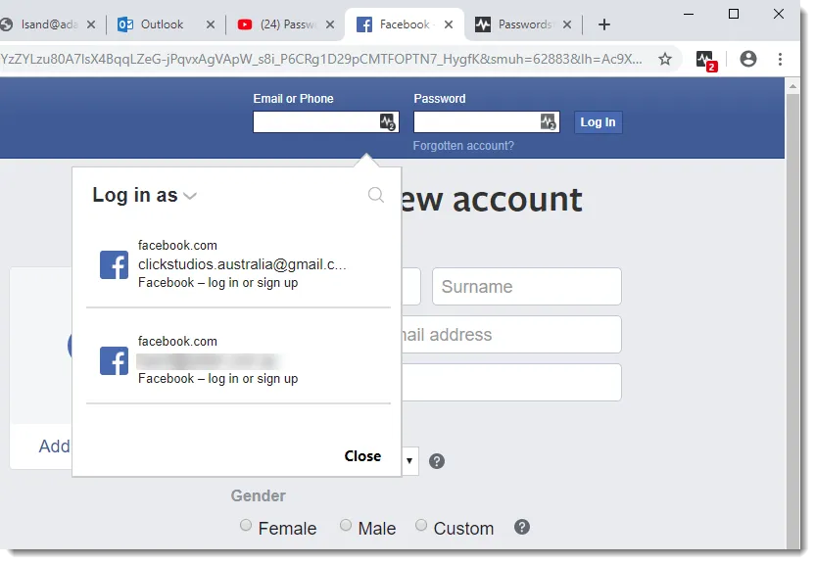The width and height of the screenshot is (815, 564).
Task: Choose clickstudios.australia@gmail.c... login entry
Action: [x=238, y=264]
